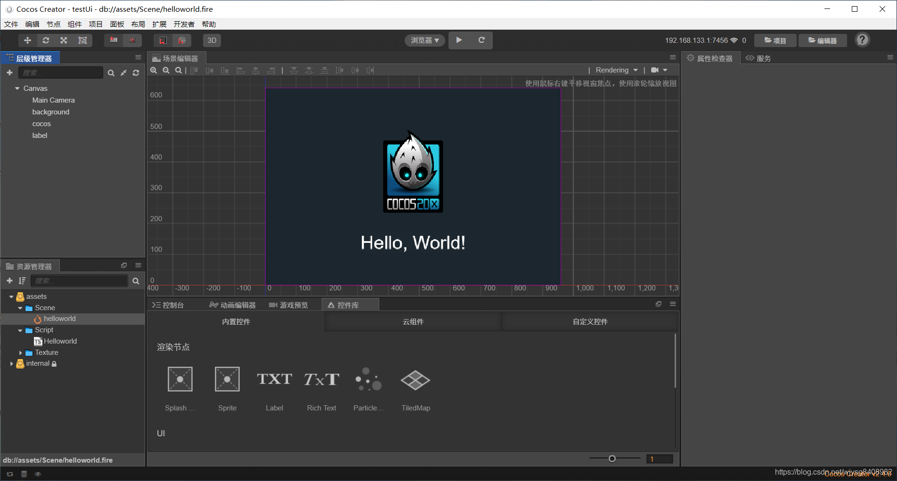Open the 文件 menu

tap(11, 24)
